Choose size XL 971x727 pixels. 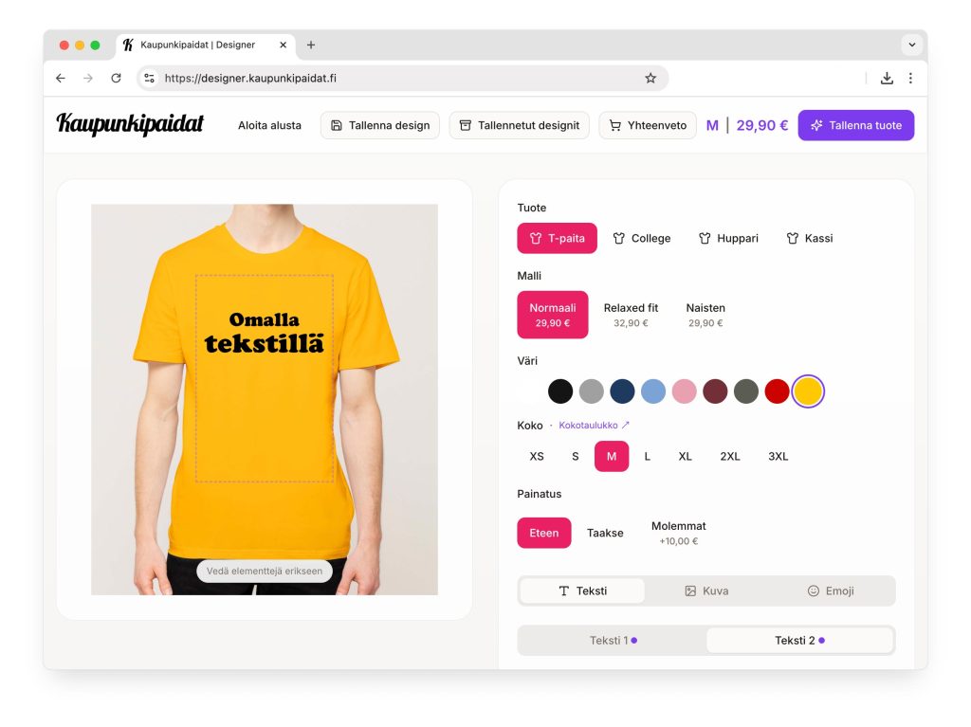pyautogui.click(x=685, y=456)
